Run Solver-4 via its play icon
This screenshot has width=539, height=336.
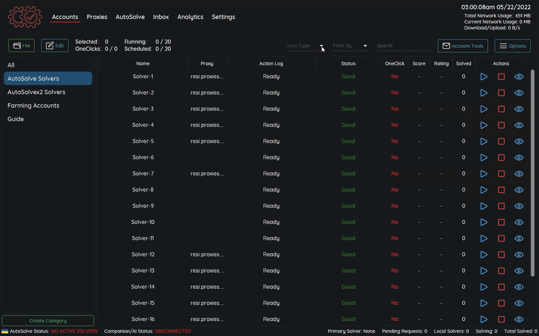(x=484, y=125)
